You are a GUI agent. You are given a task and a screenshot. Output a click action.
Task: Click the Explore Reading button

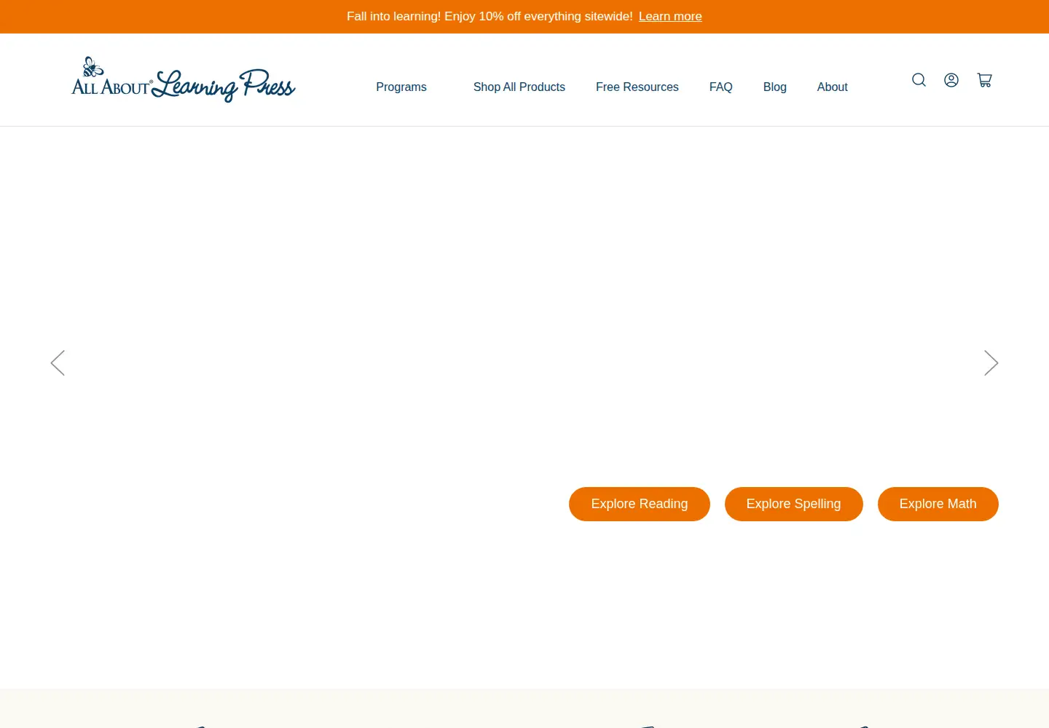click(640, 504)
